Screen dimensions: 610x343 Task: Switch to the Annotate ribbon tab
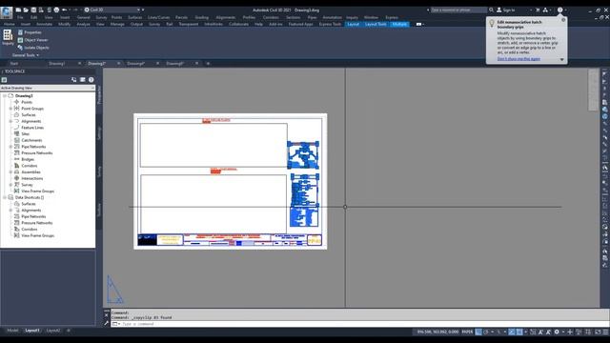click(x=44, y=24)
